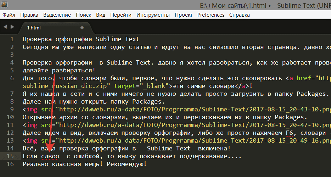
Task: Open the Проект menu
Action: point(184,15)
